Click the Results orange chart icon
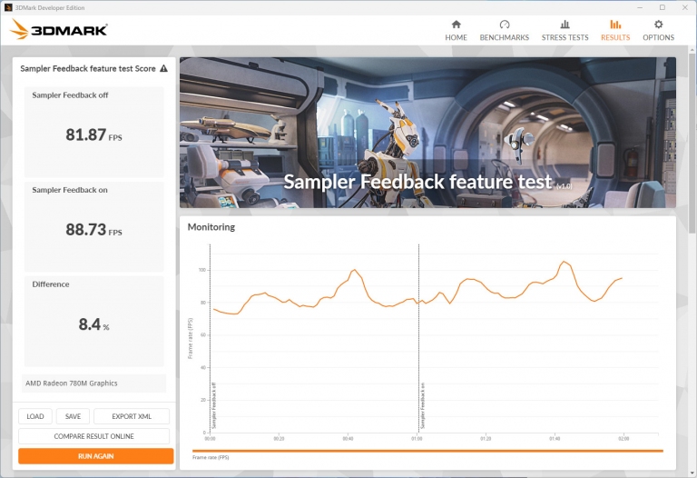The height and width of the screenshot is (478, 697). pos(615,25)
